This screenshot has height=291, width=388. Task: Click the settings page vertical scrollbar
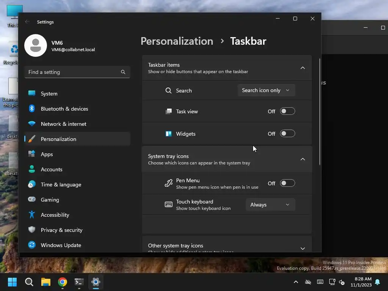[x=320, y=112]
